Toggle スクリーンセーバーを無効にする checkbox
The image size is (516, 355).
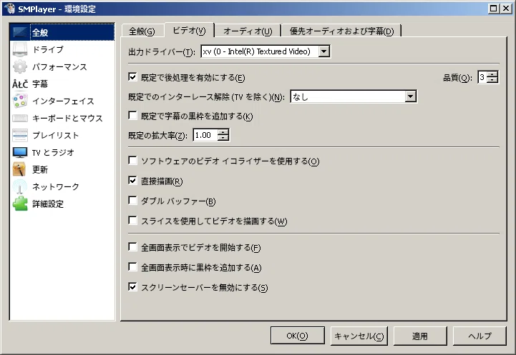pyautogui.click(x=132, y=286)
